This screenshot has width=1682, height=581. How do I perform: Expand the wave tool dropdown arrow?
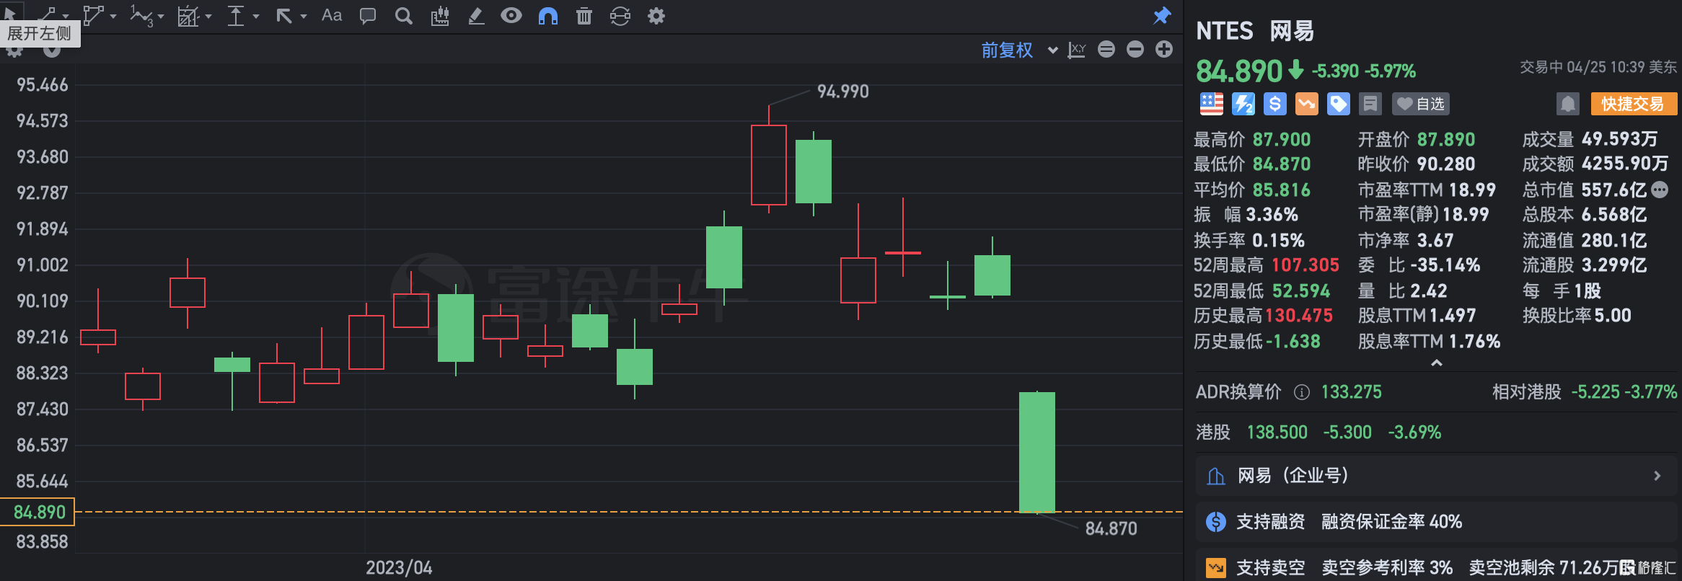[x=161, y=16]
